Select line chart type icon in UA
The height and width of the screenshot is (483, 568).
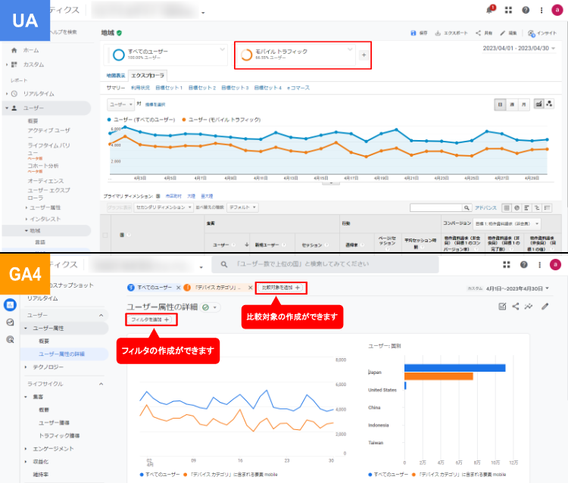538,104
